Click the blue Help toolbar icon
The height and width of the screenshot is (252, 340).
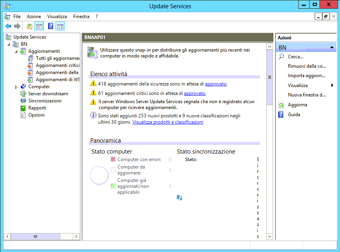(x=50, y=26)
